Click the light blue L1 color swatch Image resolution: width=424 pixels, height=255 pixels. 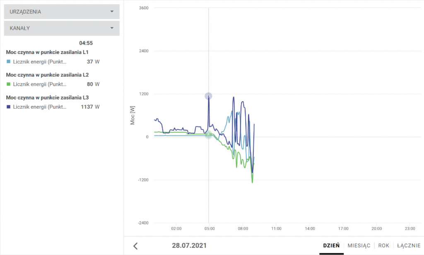[8, 62]
